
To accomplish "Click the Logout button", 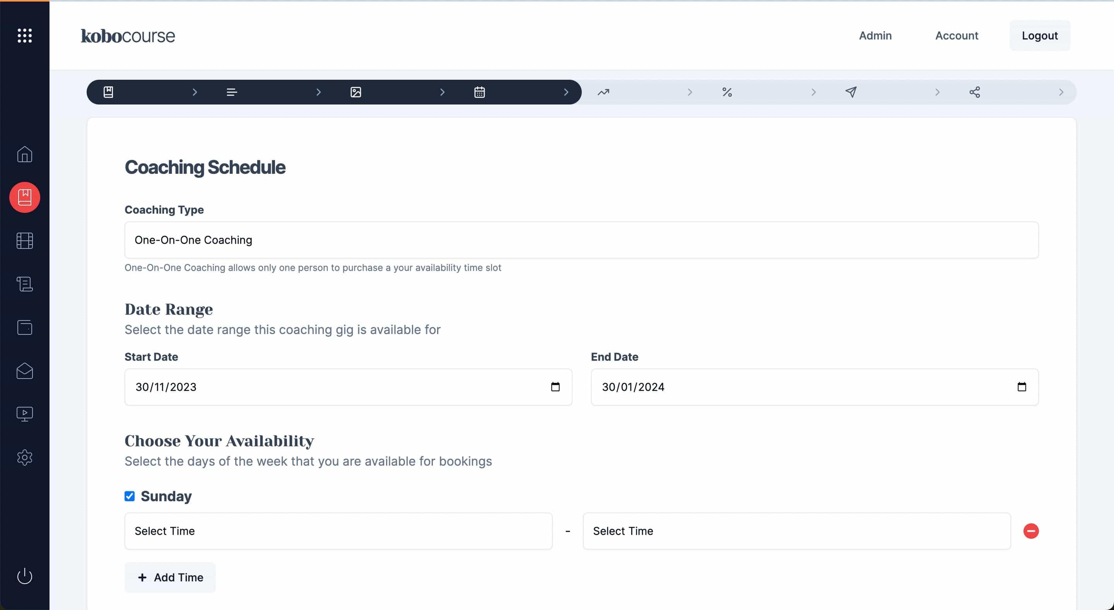I will tap(1040, 36).
